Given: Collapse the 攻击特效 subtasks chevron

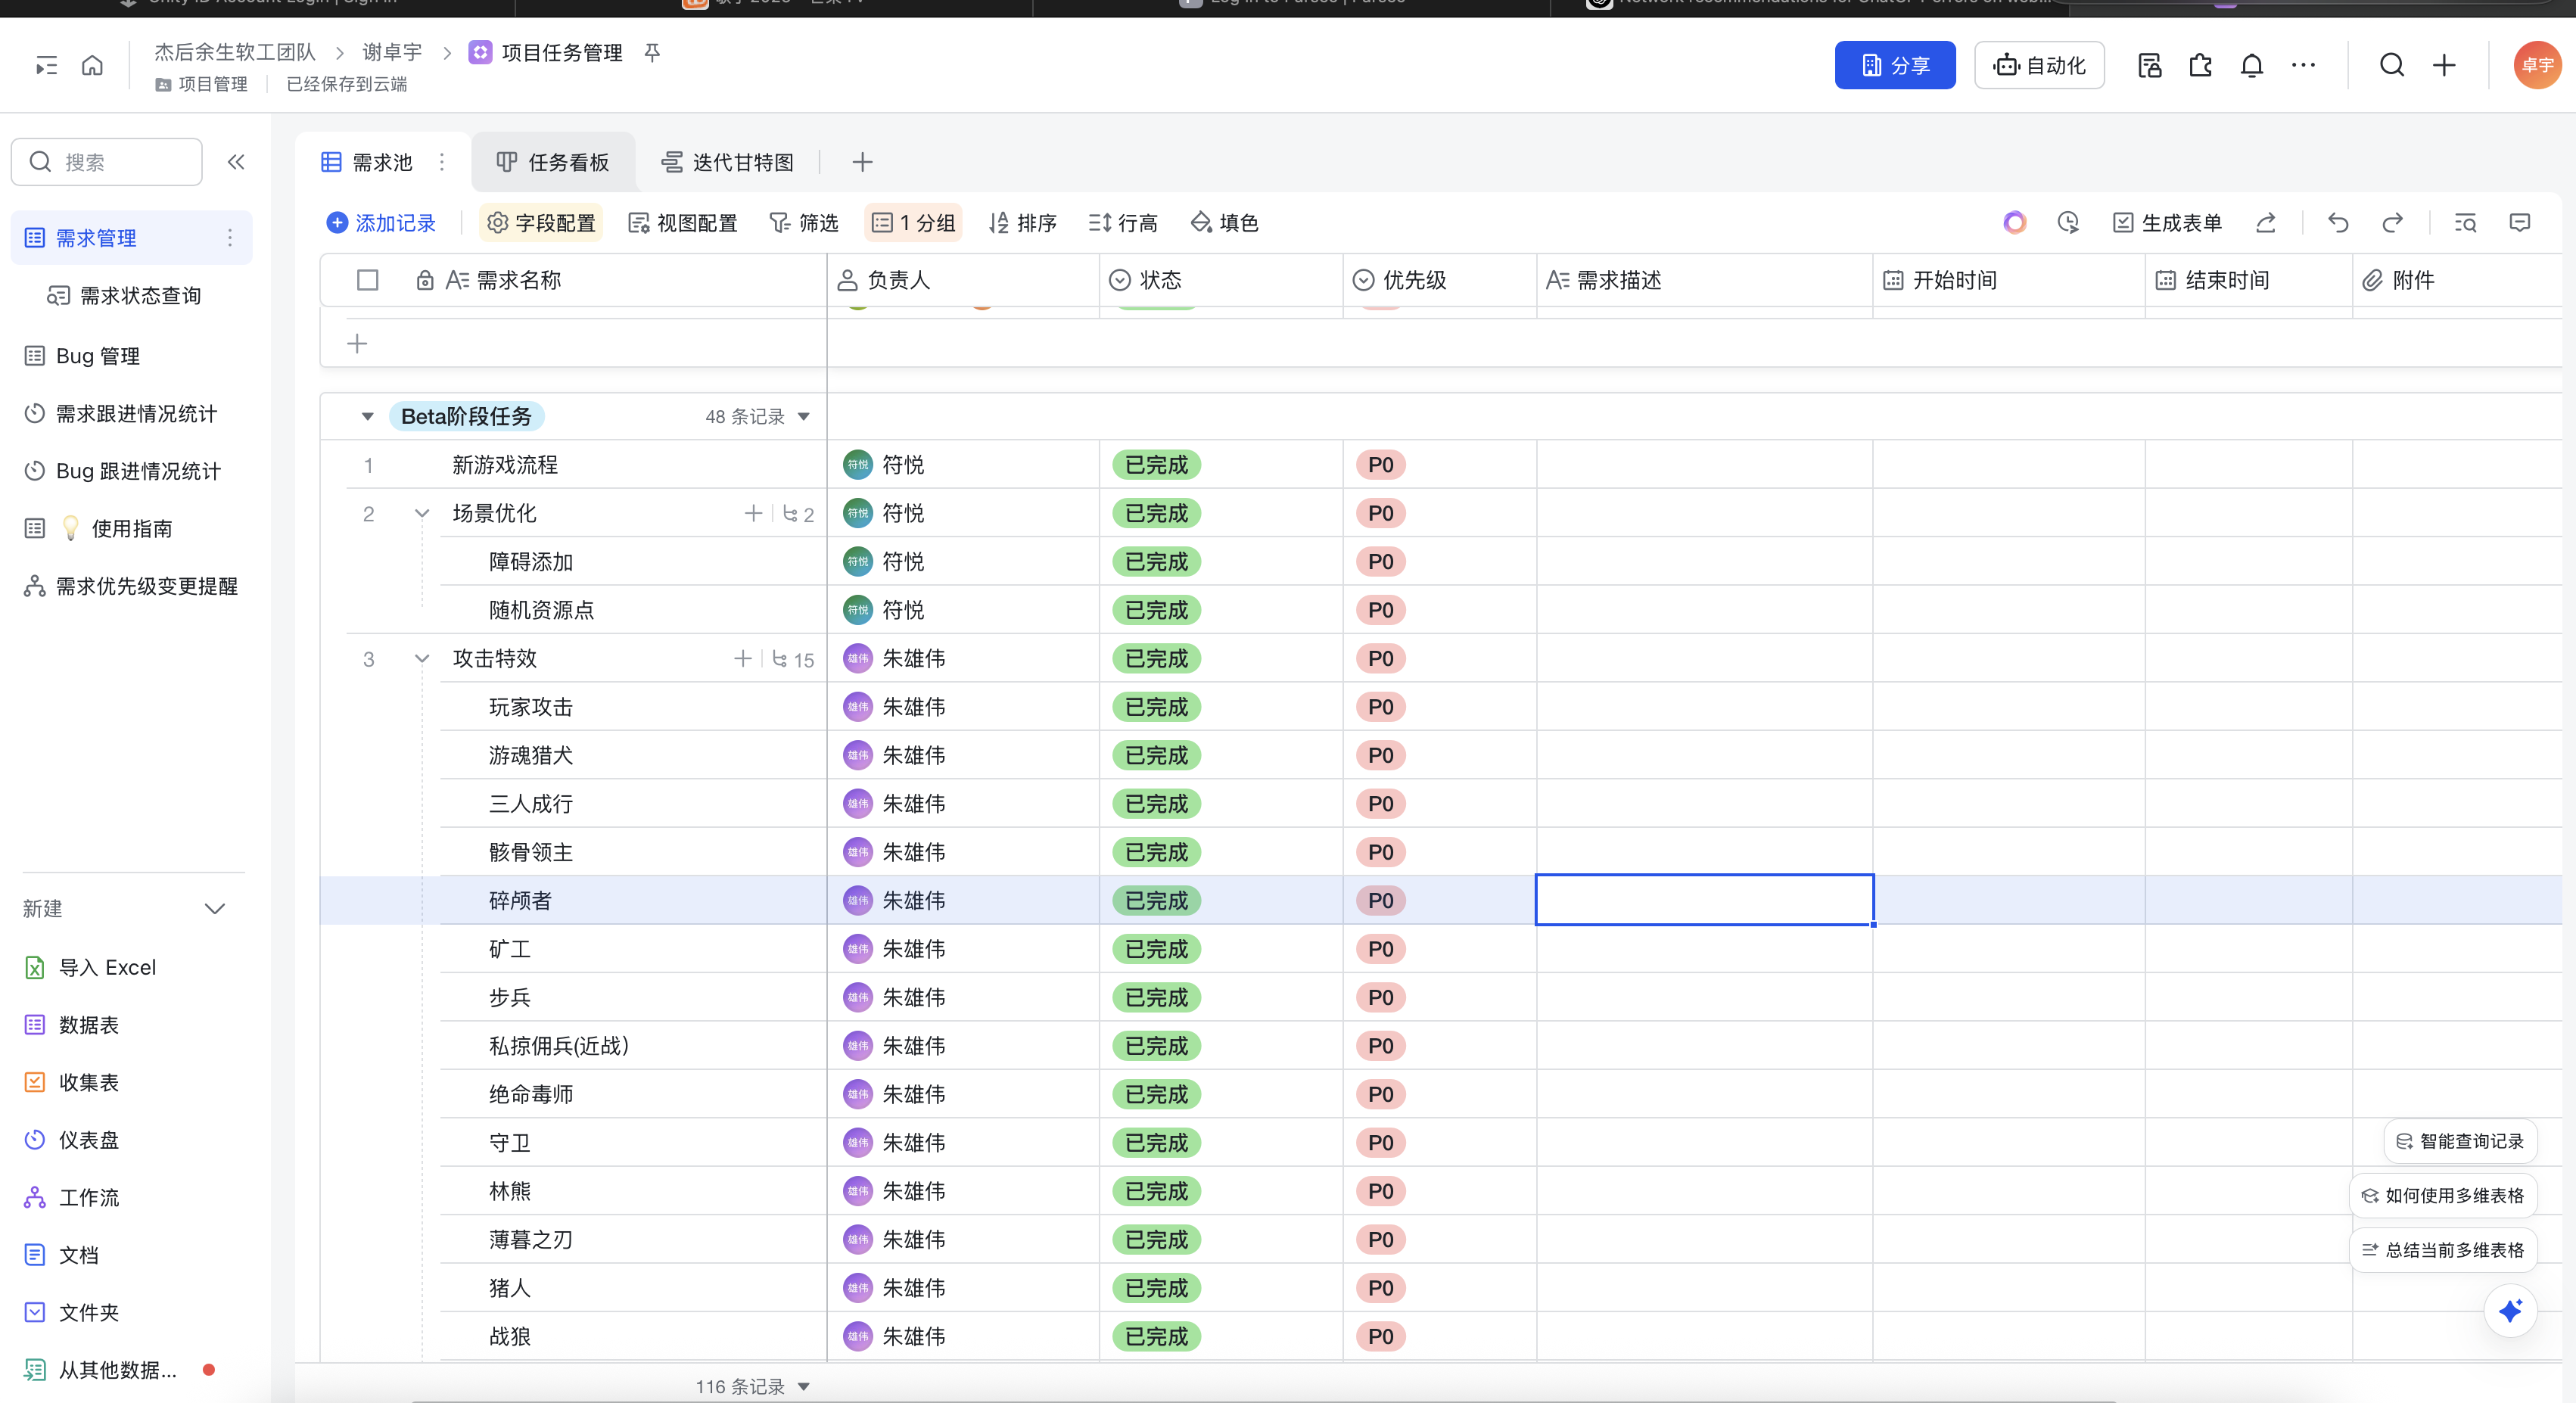Looking at the screenshot, I should click(x=421, y=658).
